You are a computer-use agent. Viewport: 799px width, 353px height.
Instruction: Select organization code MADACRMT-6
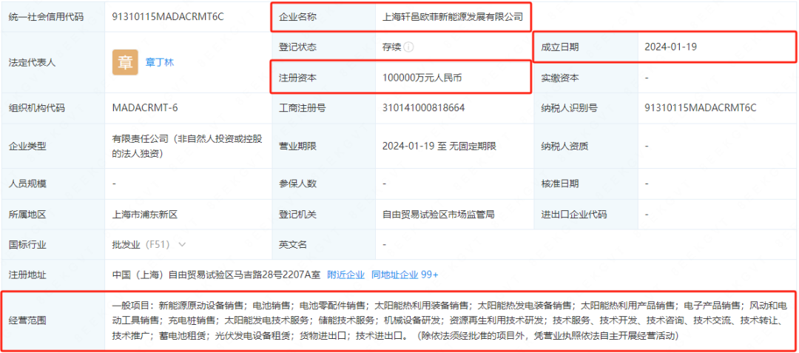(x=145, y=107)
